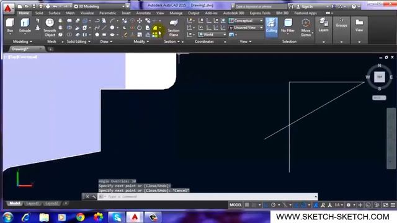Image resolution: width=397 pixels, height=223 pixels.
Task: Open the World coordinates dropdown
Action: [212, 35]
